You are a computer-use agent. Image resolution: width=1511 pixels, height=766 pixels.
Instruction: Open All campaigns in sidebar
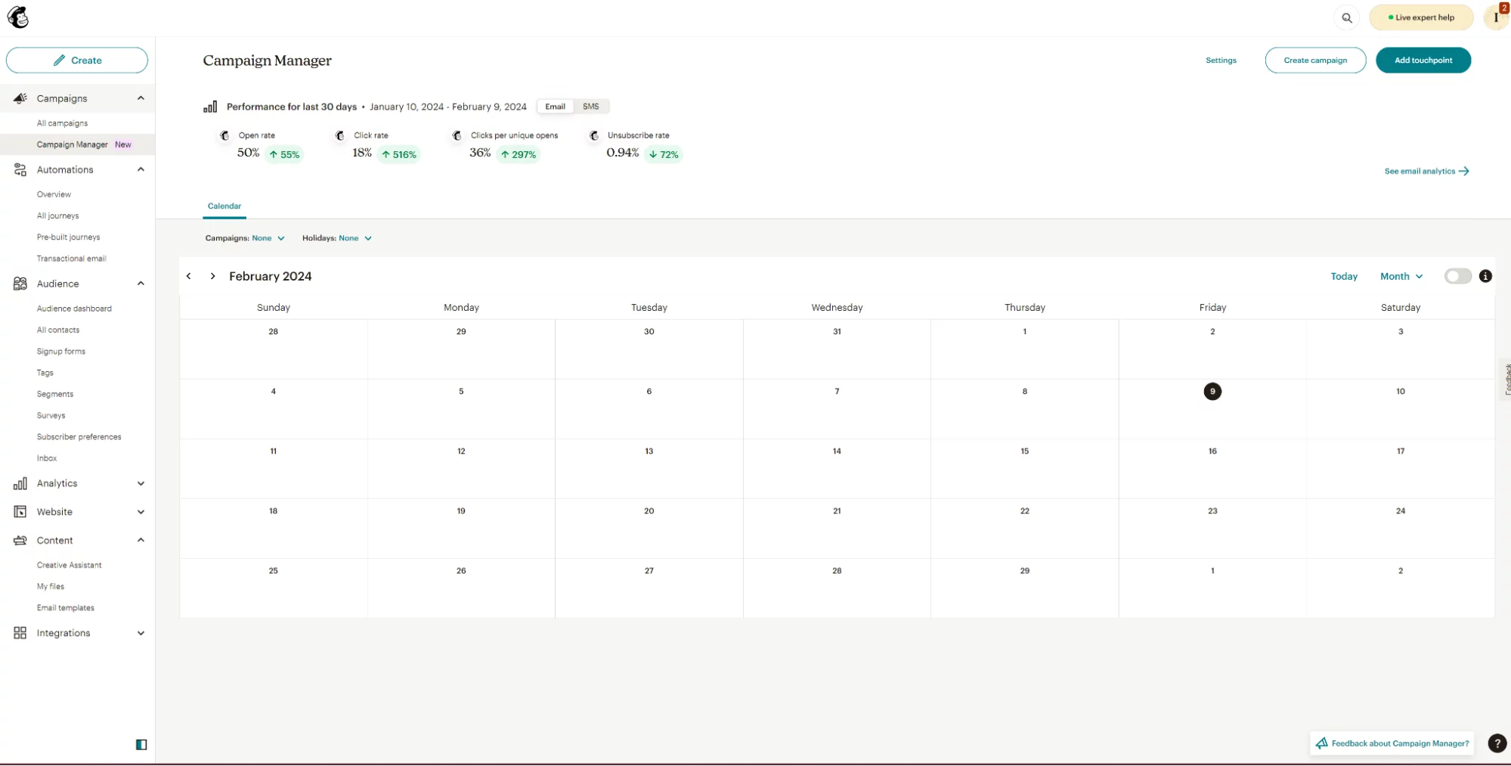(x=62, y=123)
